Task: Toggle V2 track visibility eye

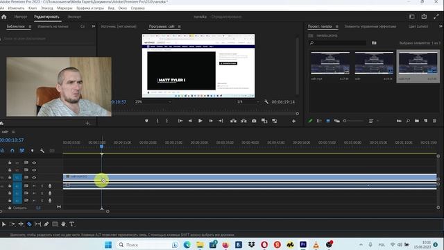Action: click(34, 170)
